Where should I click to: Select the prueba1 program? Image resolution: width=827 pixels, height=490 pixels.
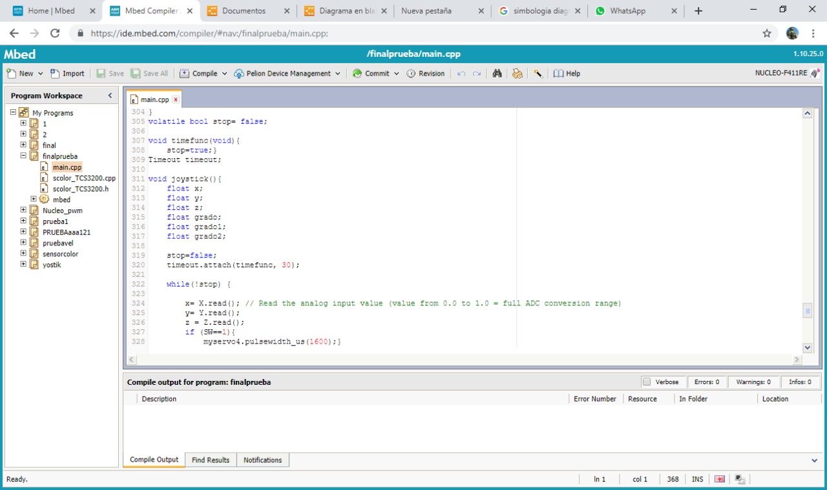55,221
